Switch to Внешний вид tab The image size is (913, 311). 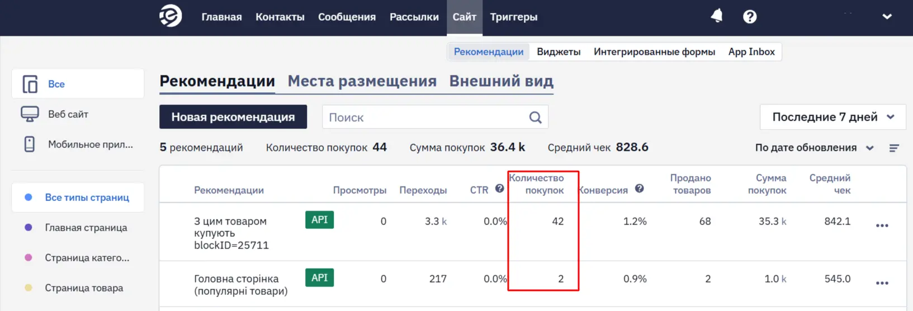tap(502, 82)
